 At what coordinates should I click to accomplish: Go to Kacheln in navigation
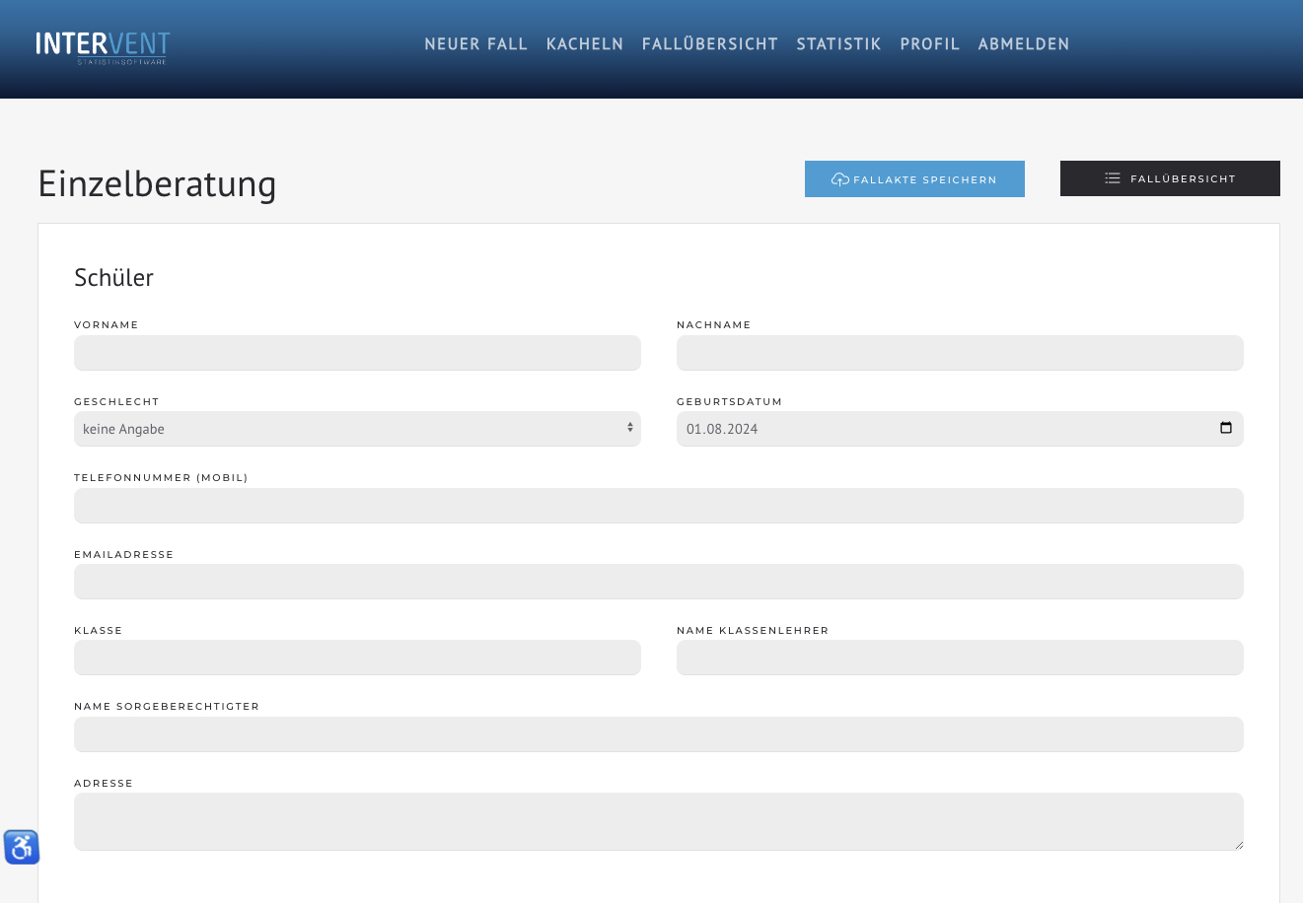[584, 44]
